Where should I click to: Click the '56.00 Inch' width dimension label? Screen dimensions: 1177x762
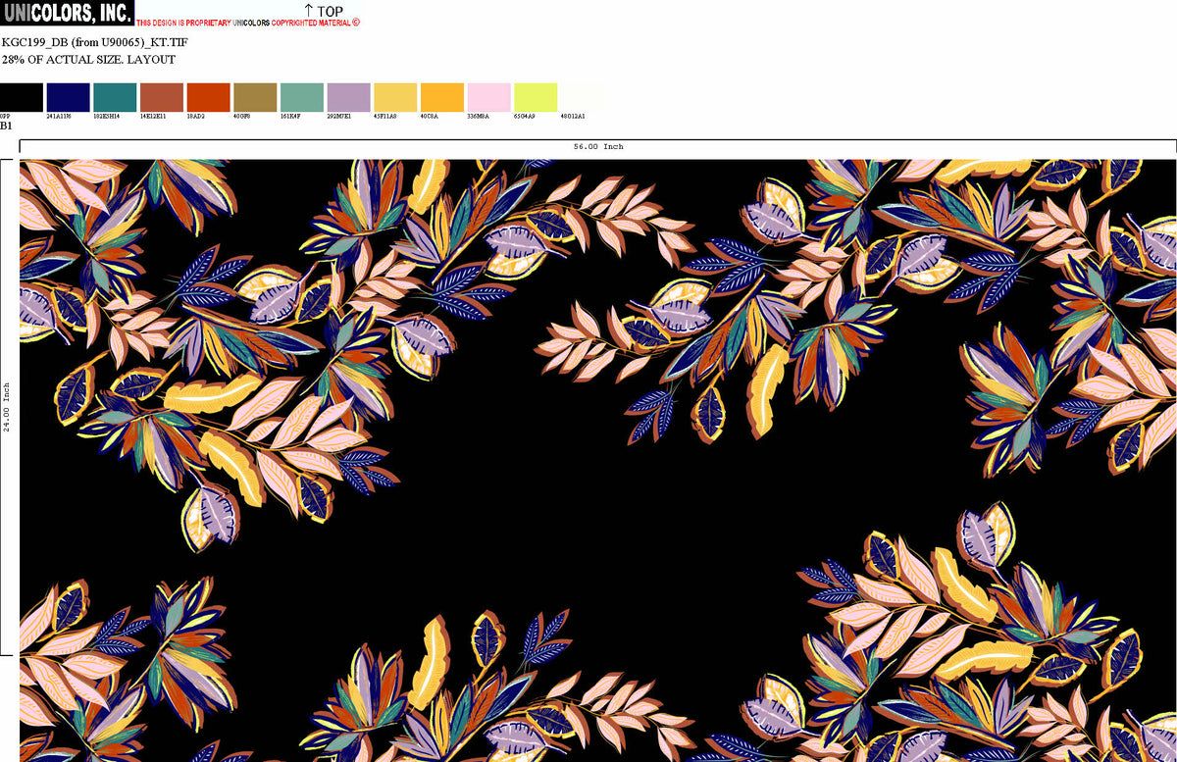point(598,146)
